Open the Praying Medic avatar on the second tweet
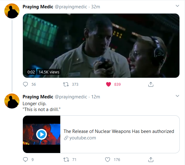Image resolution: width=185 pixels, height=165 pixels. coord(12,101)
